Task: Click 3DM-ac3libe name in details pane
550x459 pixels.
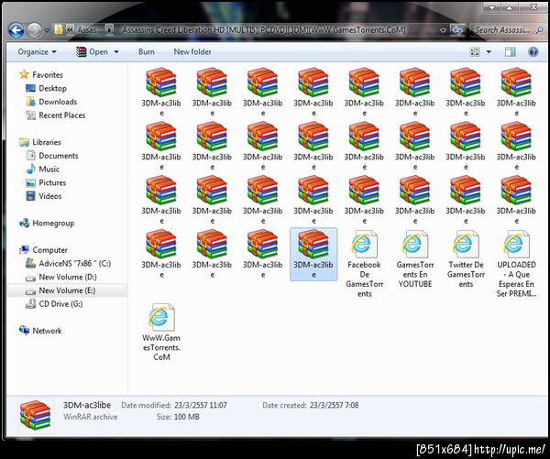Action: [x=87, y=405]
